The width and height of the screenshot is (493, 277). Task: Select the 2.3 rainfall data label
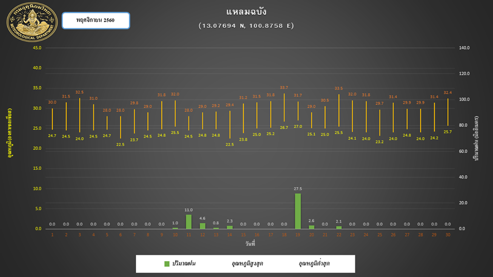[x=230, y=221]
